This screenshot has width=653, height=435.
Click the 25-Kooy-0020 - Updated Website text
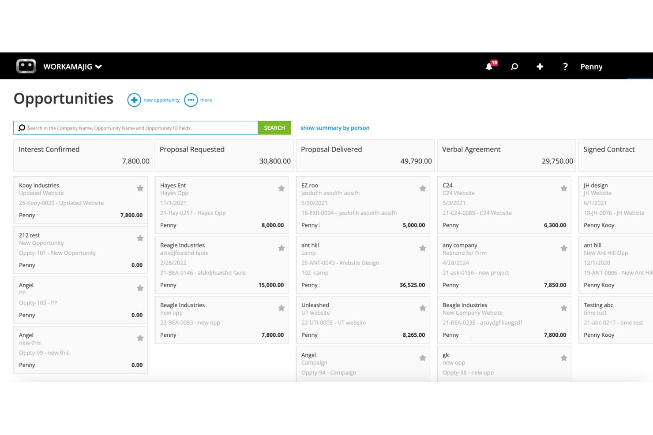[61, 203]
